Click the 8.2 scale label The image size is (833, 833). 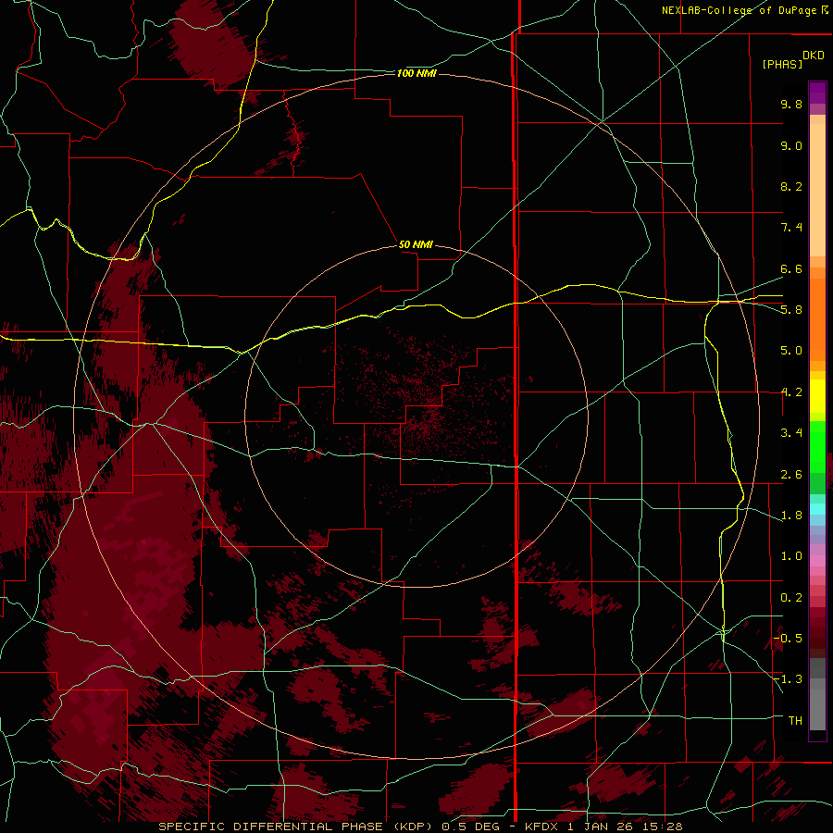[791, 186]
